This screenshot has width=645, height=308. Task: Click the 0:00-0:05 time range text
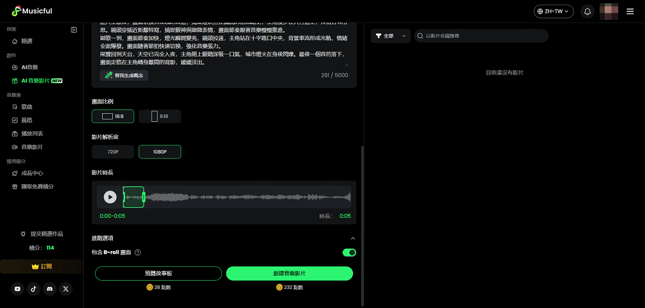click(x=112, y=216)
